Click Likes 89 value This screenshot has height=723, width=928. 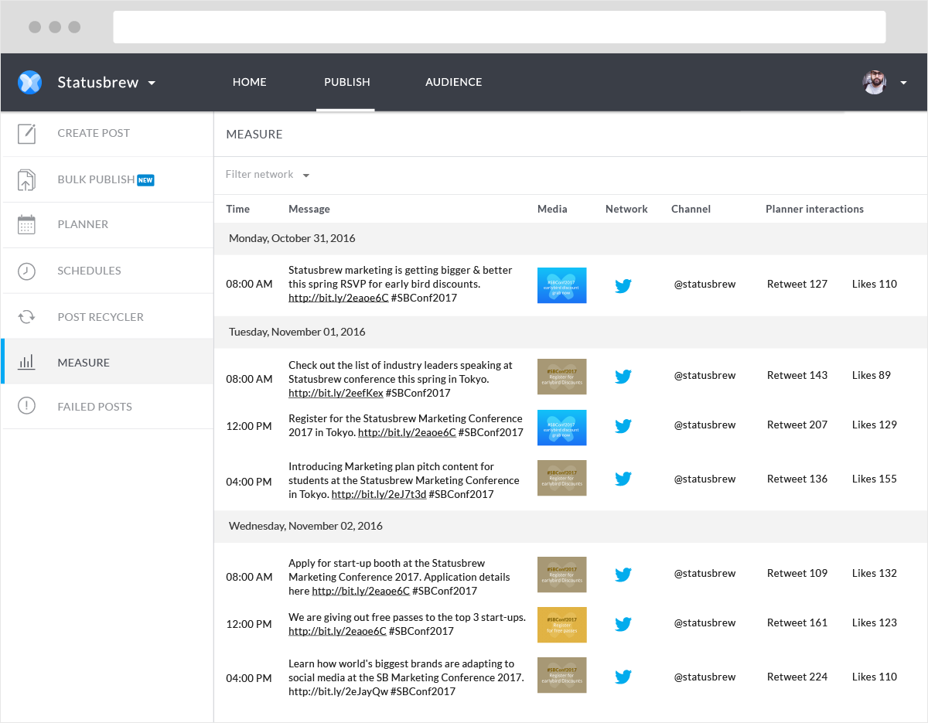pyautogui.click(x=872, y=375)
